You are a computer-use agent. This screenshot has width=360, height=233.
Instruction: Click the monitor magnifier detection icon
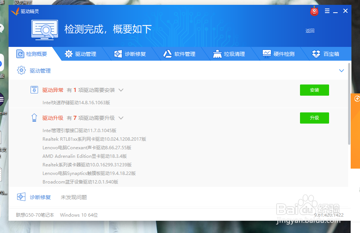click(x=45, y=30)
